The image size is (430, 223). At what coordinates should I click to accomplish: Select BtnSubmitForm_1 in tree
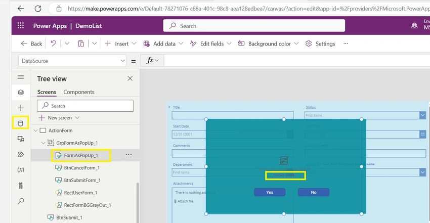click(x=82, y=180)
